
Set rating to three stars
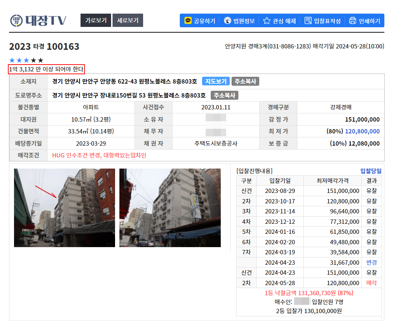[x=26, y=60]
